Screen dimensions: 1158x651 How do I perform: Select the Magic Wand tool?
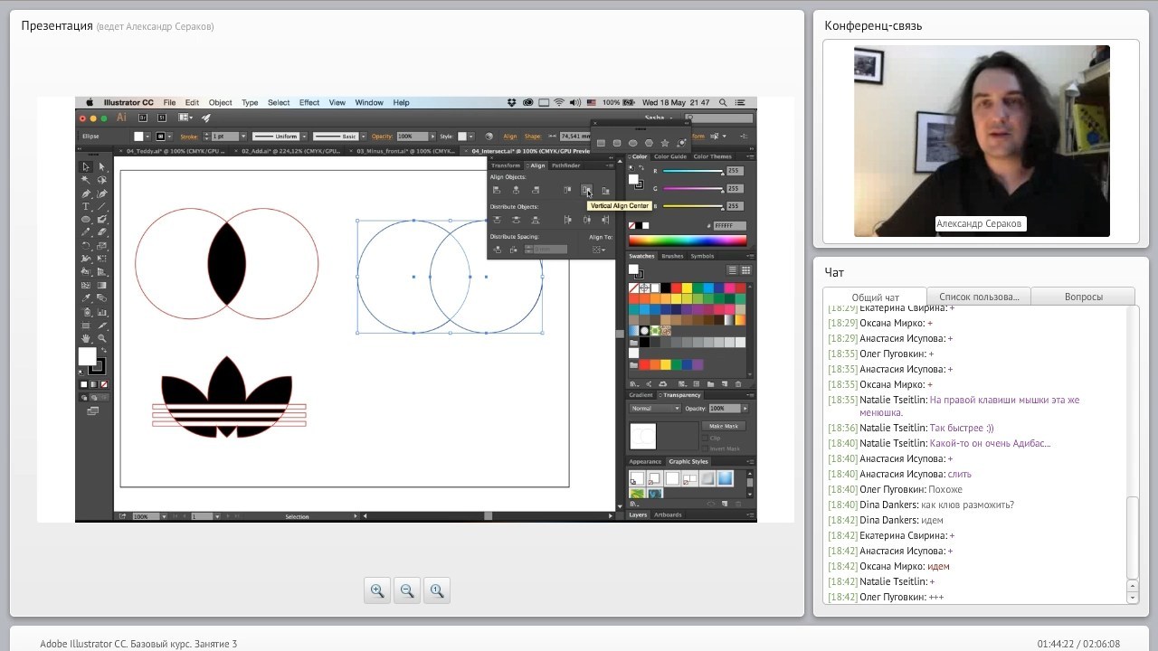pyautogui.click(x=85, y=180)
